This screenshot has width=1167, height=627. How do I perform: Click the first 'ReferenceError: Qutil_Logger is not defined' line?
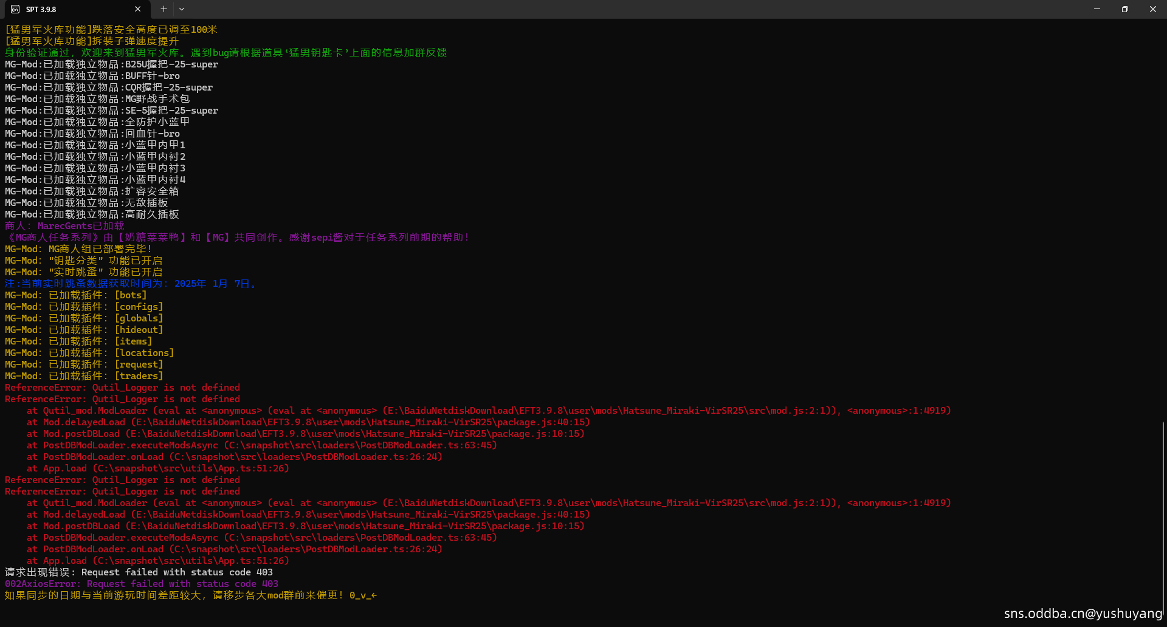(122, 388)
